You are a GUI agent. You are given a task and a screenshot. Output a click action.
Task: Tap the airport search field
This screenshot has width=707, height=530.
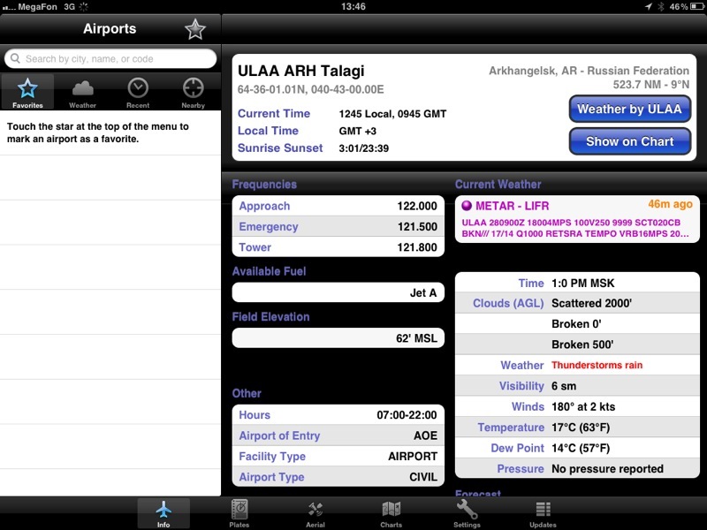point(110,59)
